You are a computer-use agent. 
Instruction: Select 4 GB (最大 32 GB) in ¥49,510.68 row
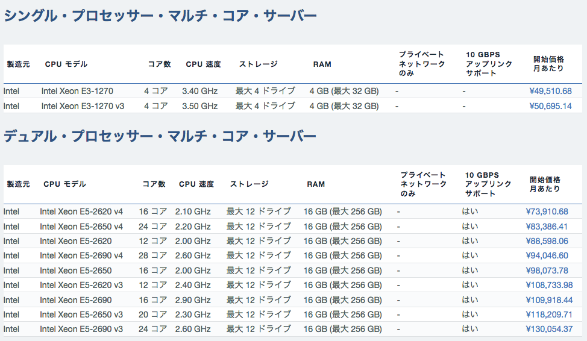(344, 91)
